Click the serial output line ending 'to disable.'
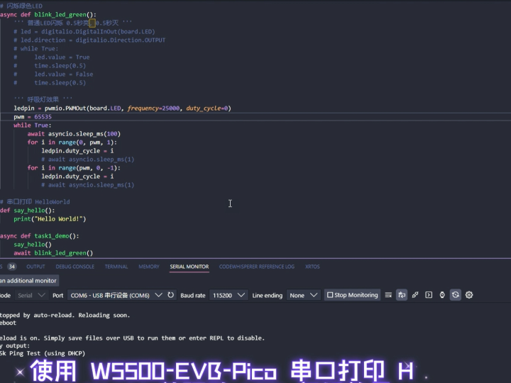511x383 pixels. (132, 338)
